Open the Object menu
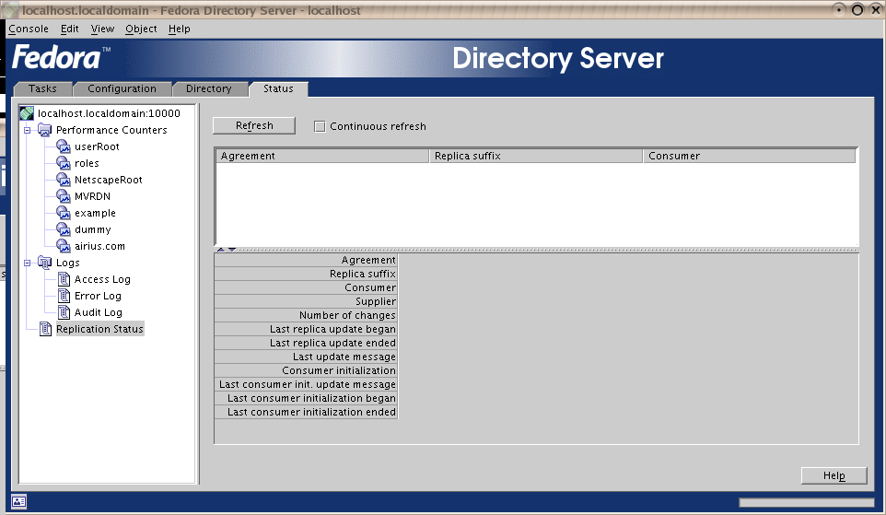886x515 pixels. tap(141, 29)
